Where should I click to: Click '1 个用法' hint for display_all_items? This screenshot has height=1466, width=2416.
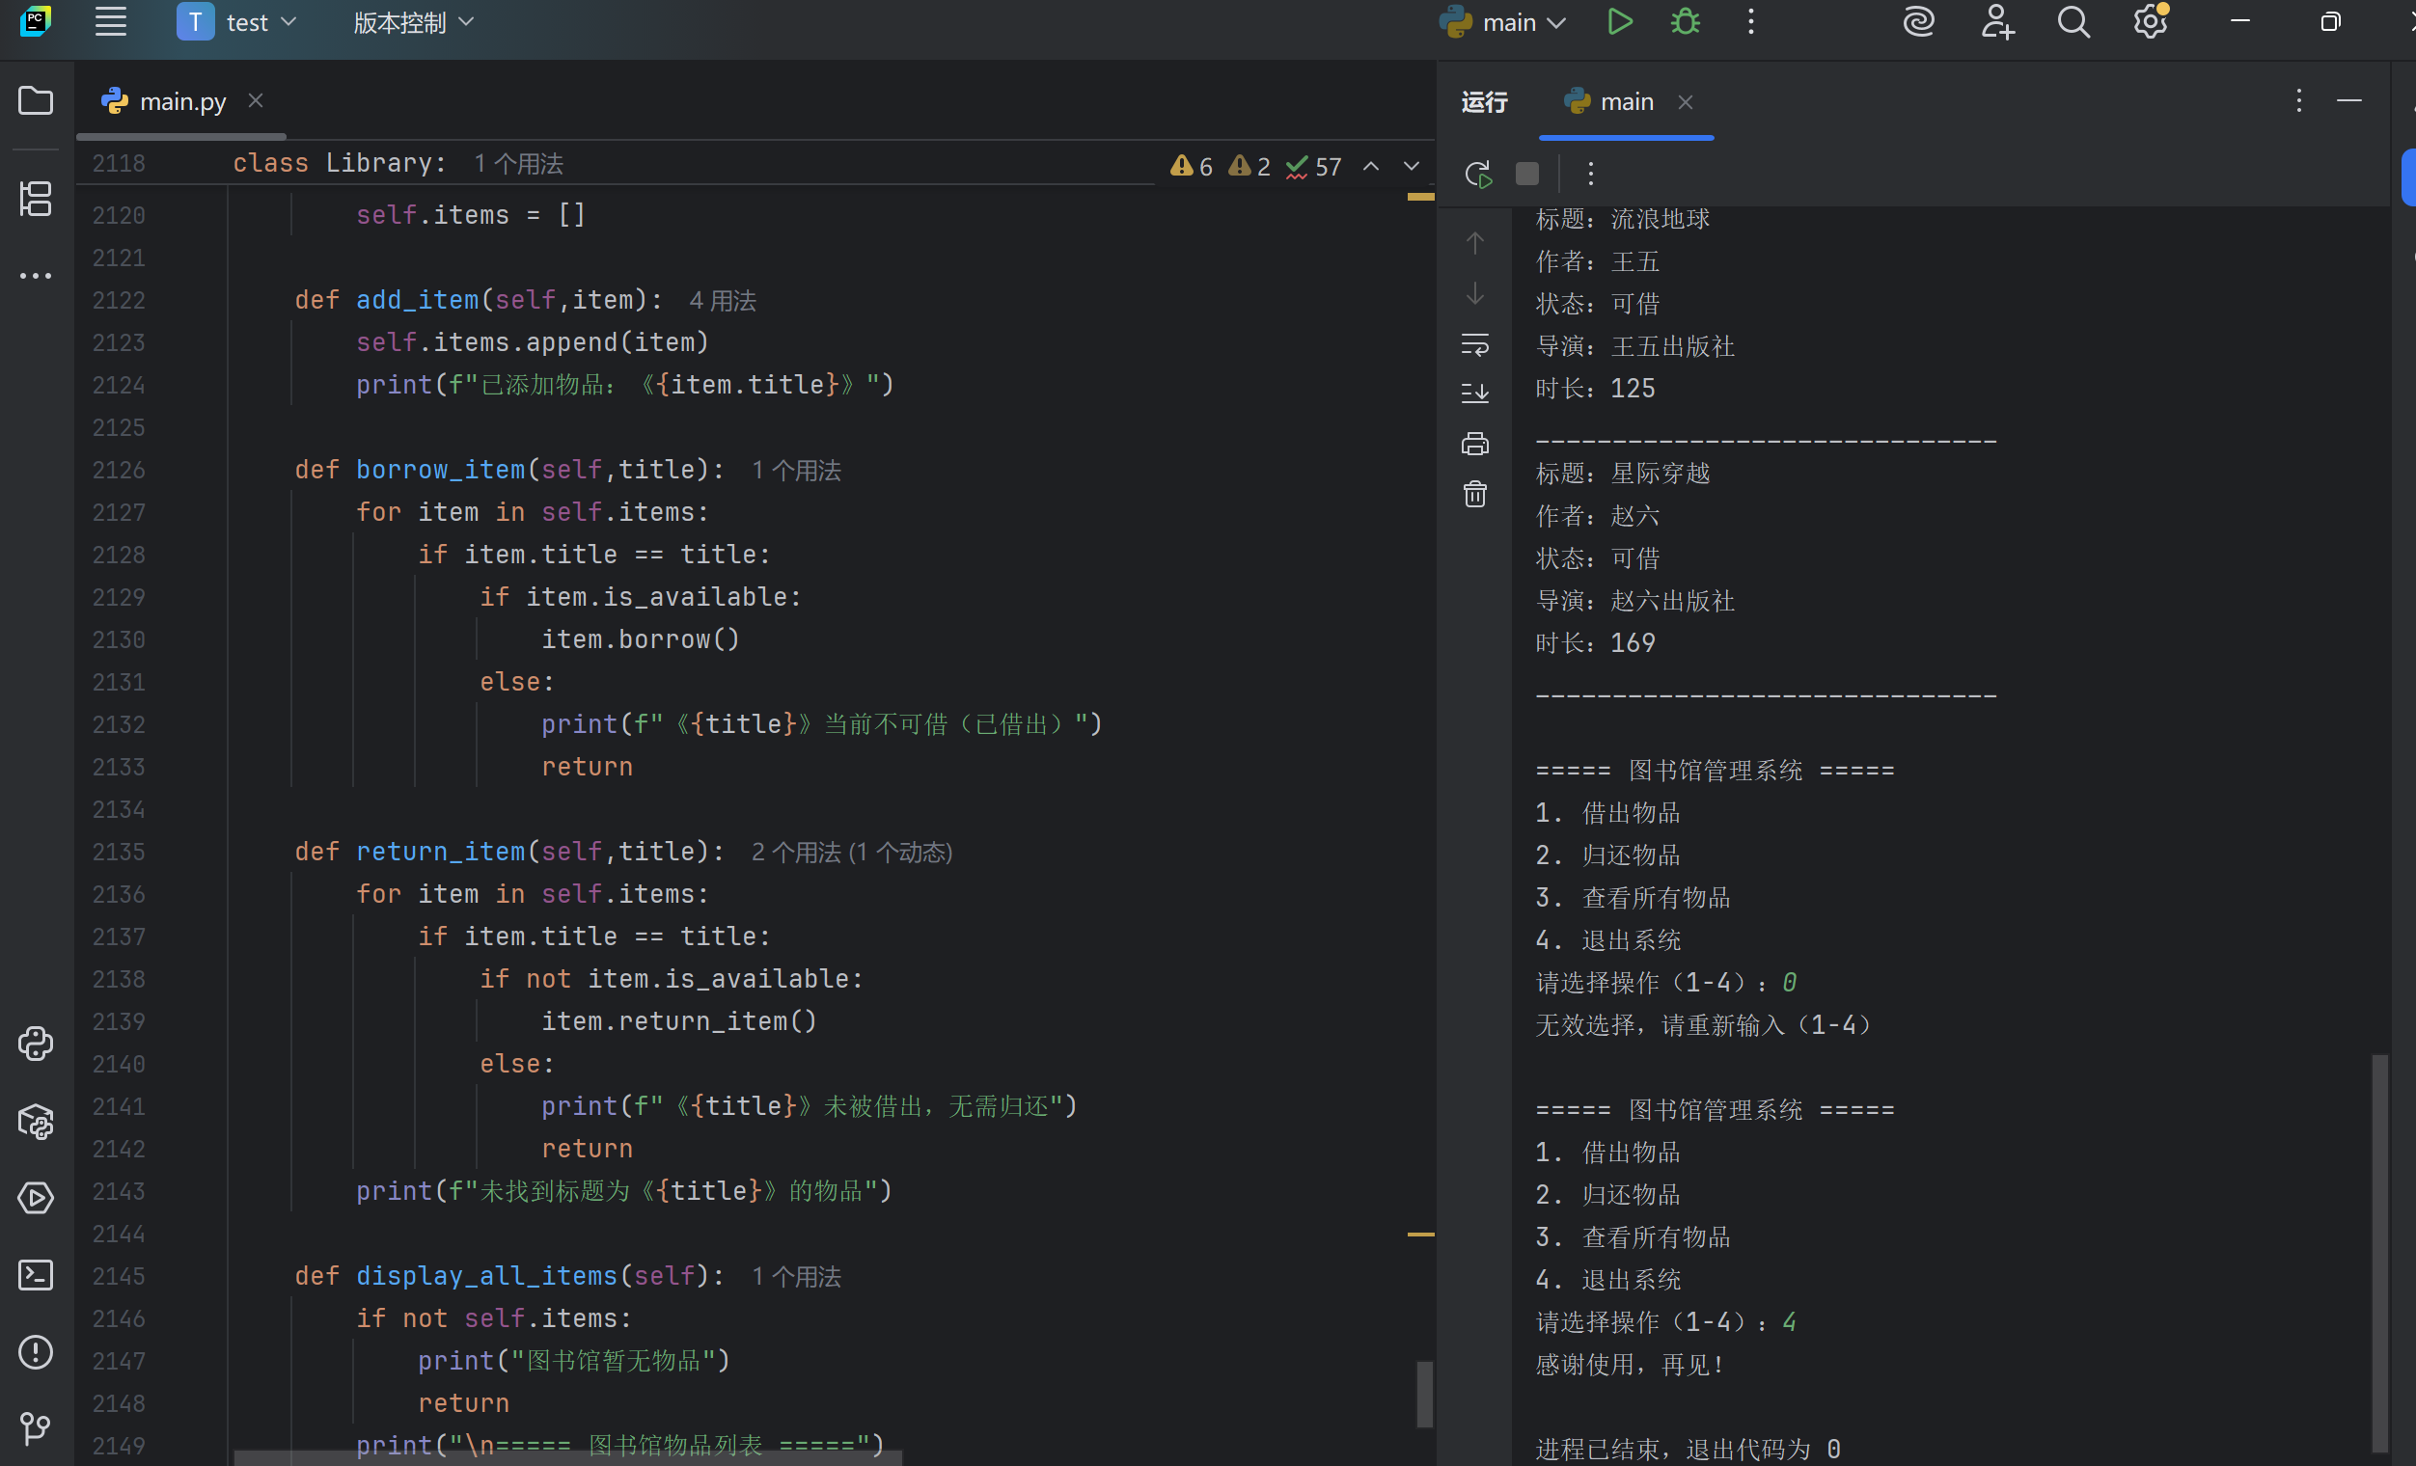tap(796, 1277)
